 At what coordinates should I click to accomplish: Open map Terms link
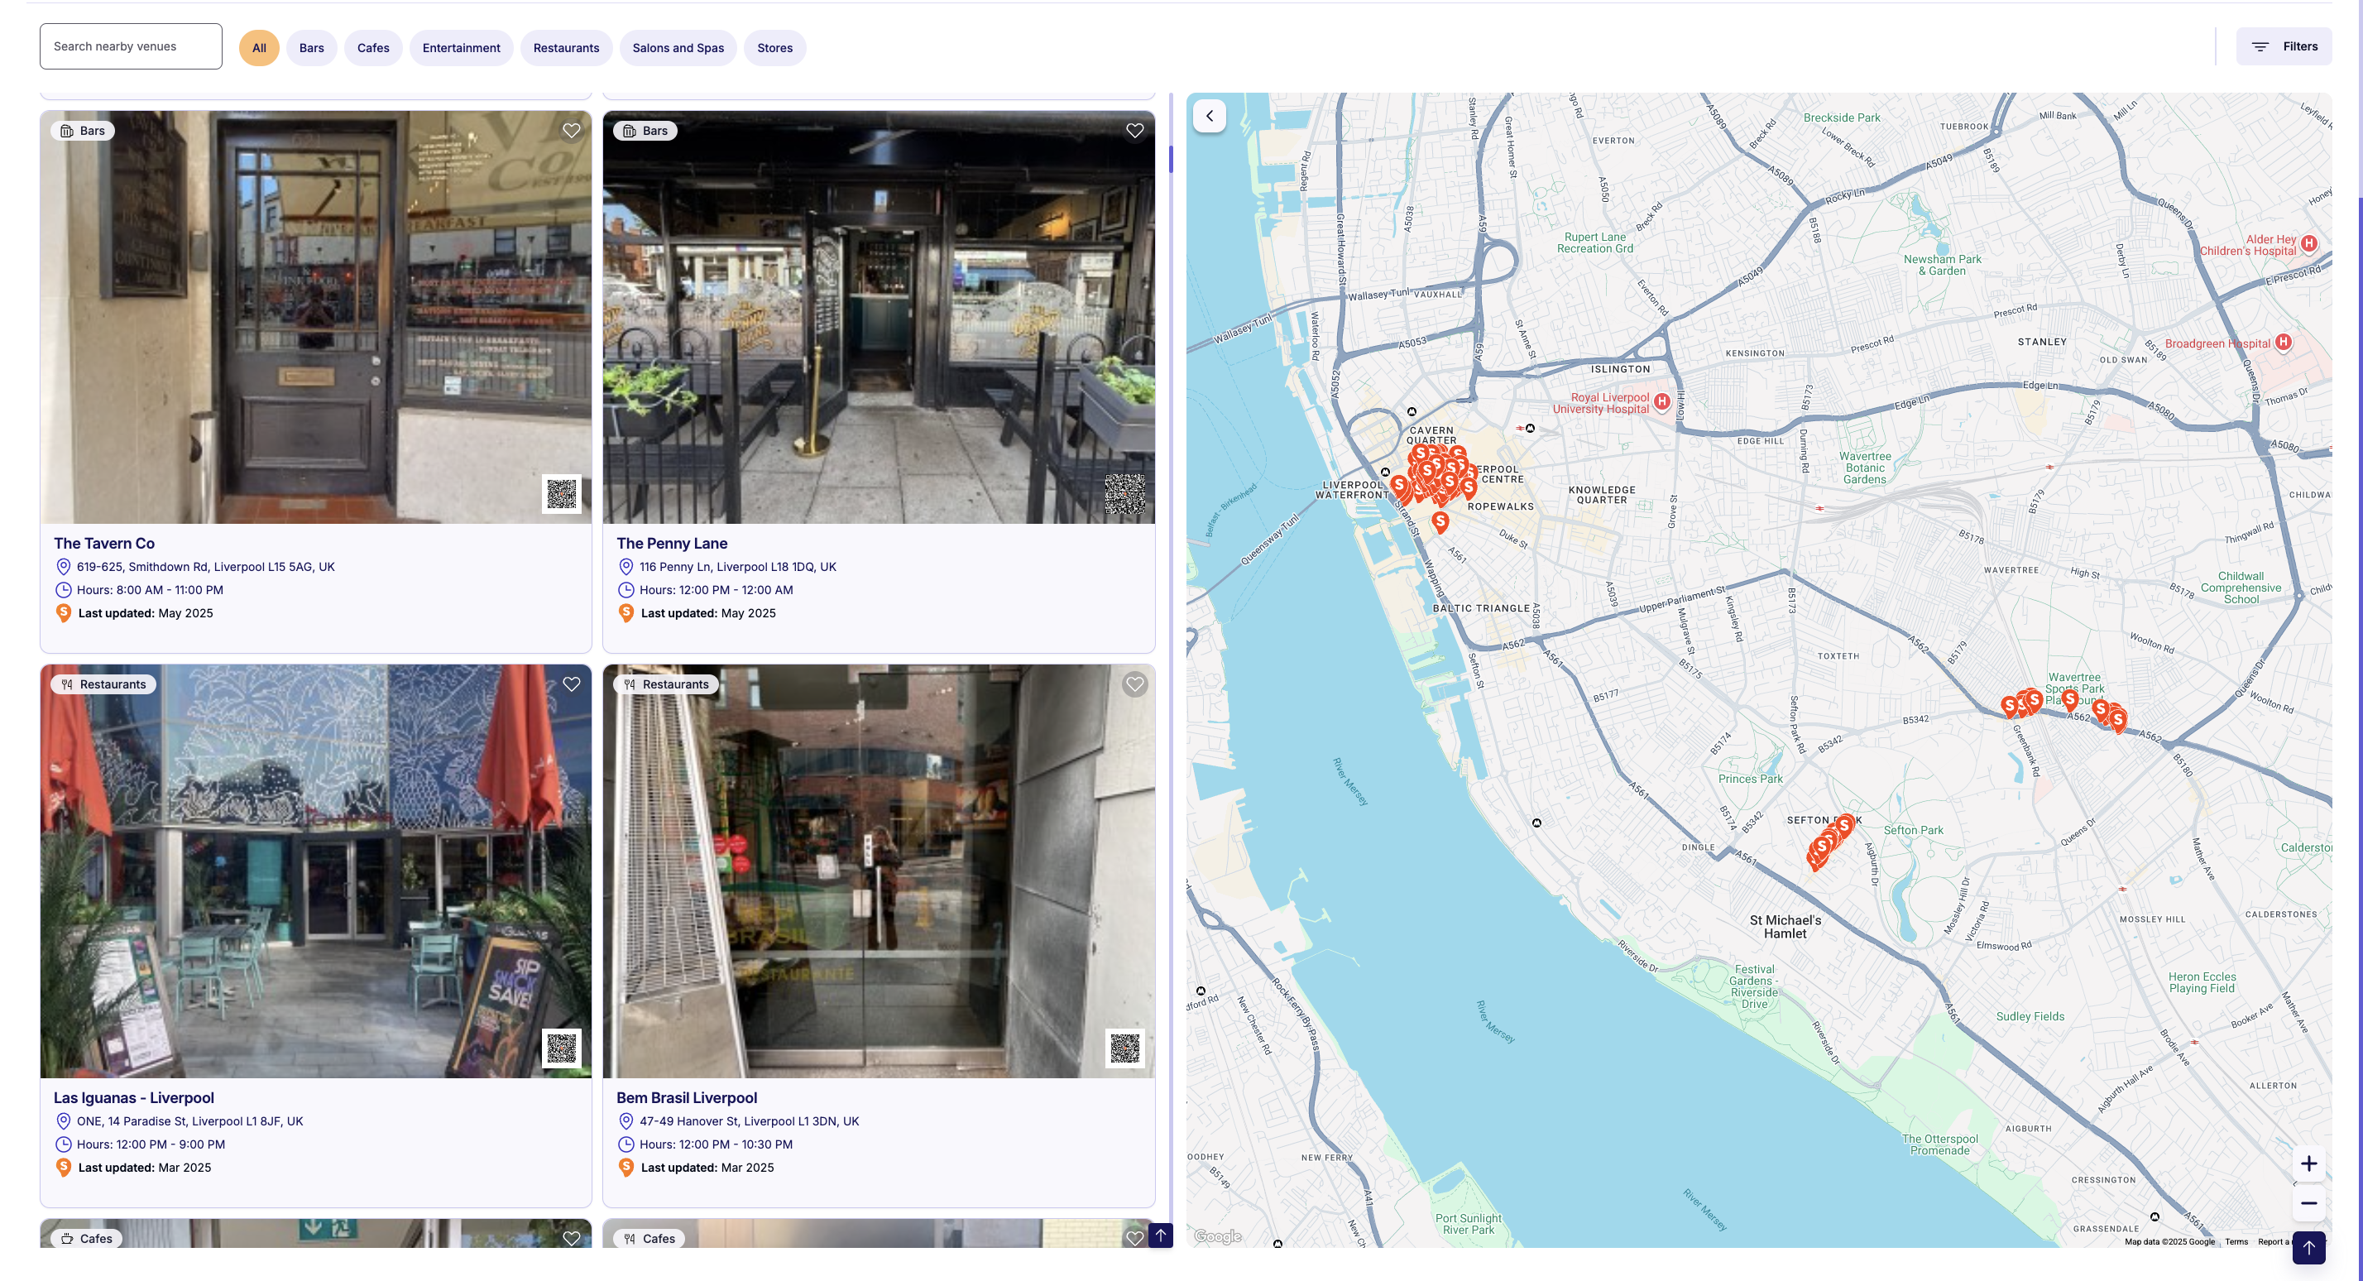(x=2236, y=1241)
